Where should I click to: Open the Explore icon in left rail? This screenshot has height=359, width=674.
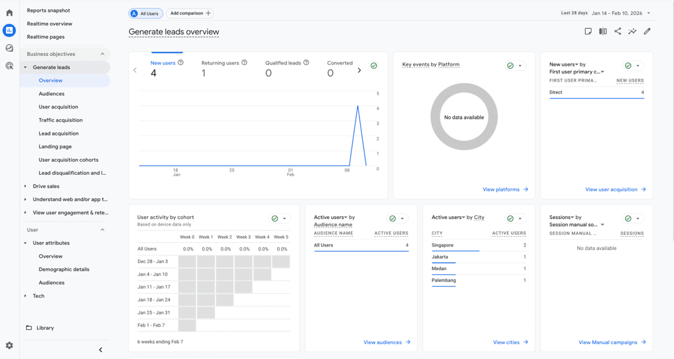(9, 48)
